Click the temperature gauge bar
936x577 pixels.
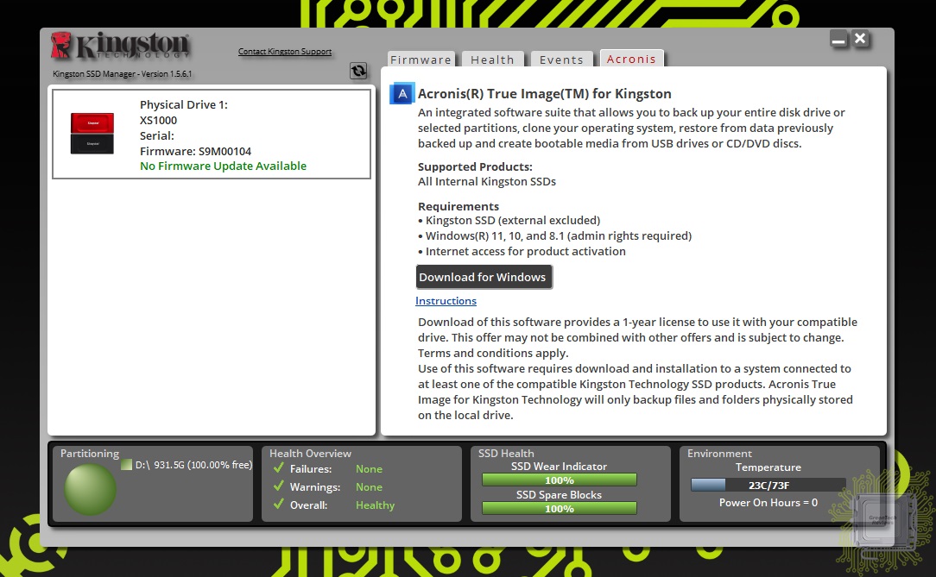[768, 485]
